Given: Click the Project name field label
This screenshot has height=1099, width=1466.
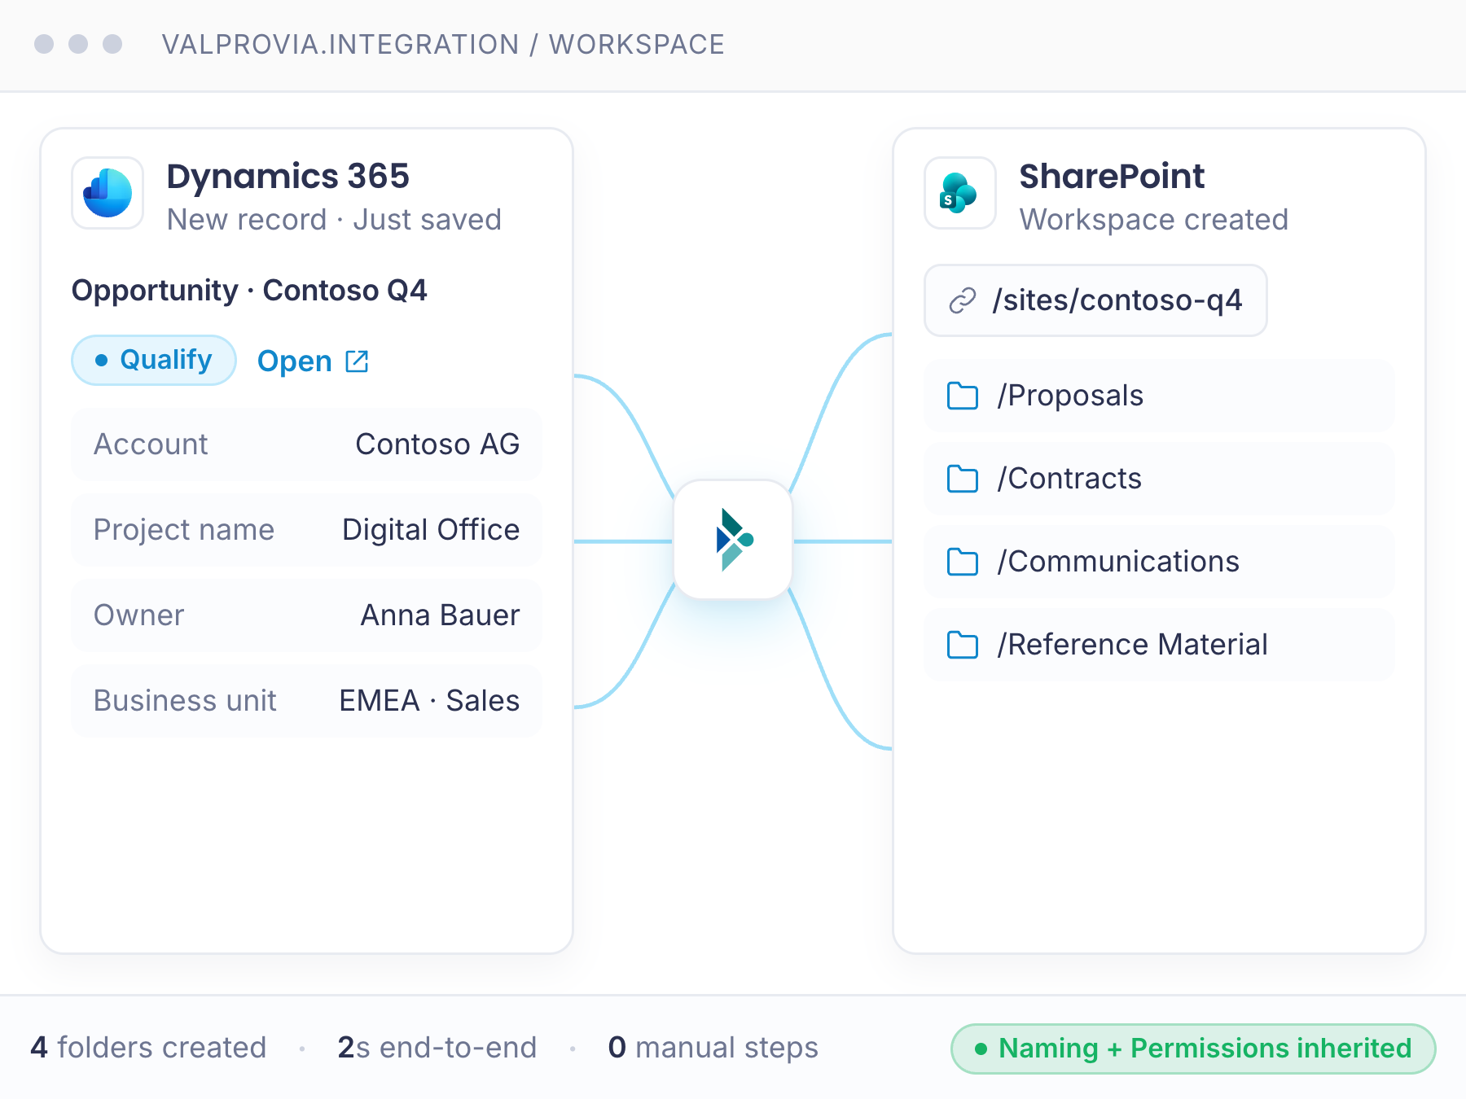Looking at the screenshot, I should coord(184,530).
